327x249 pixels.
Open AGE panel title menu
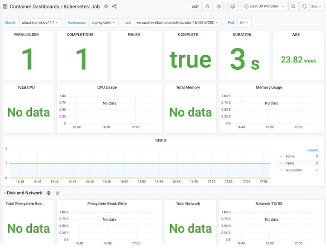point(296,35)
